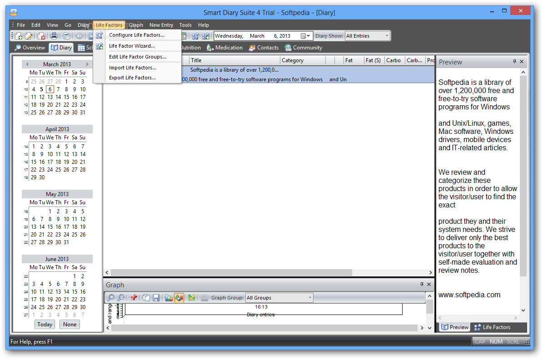
Task: Close the Graph panel
Action: 429,284
